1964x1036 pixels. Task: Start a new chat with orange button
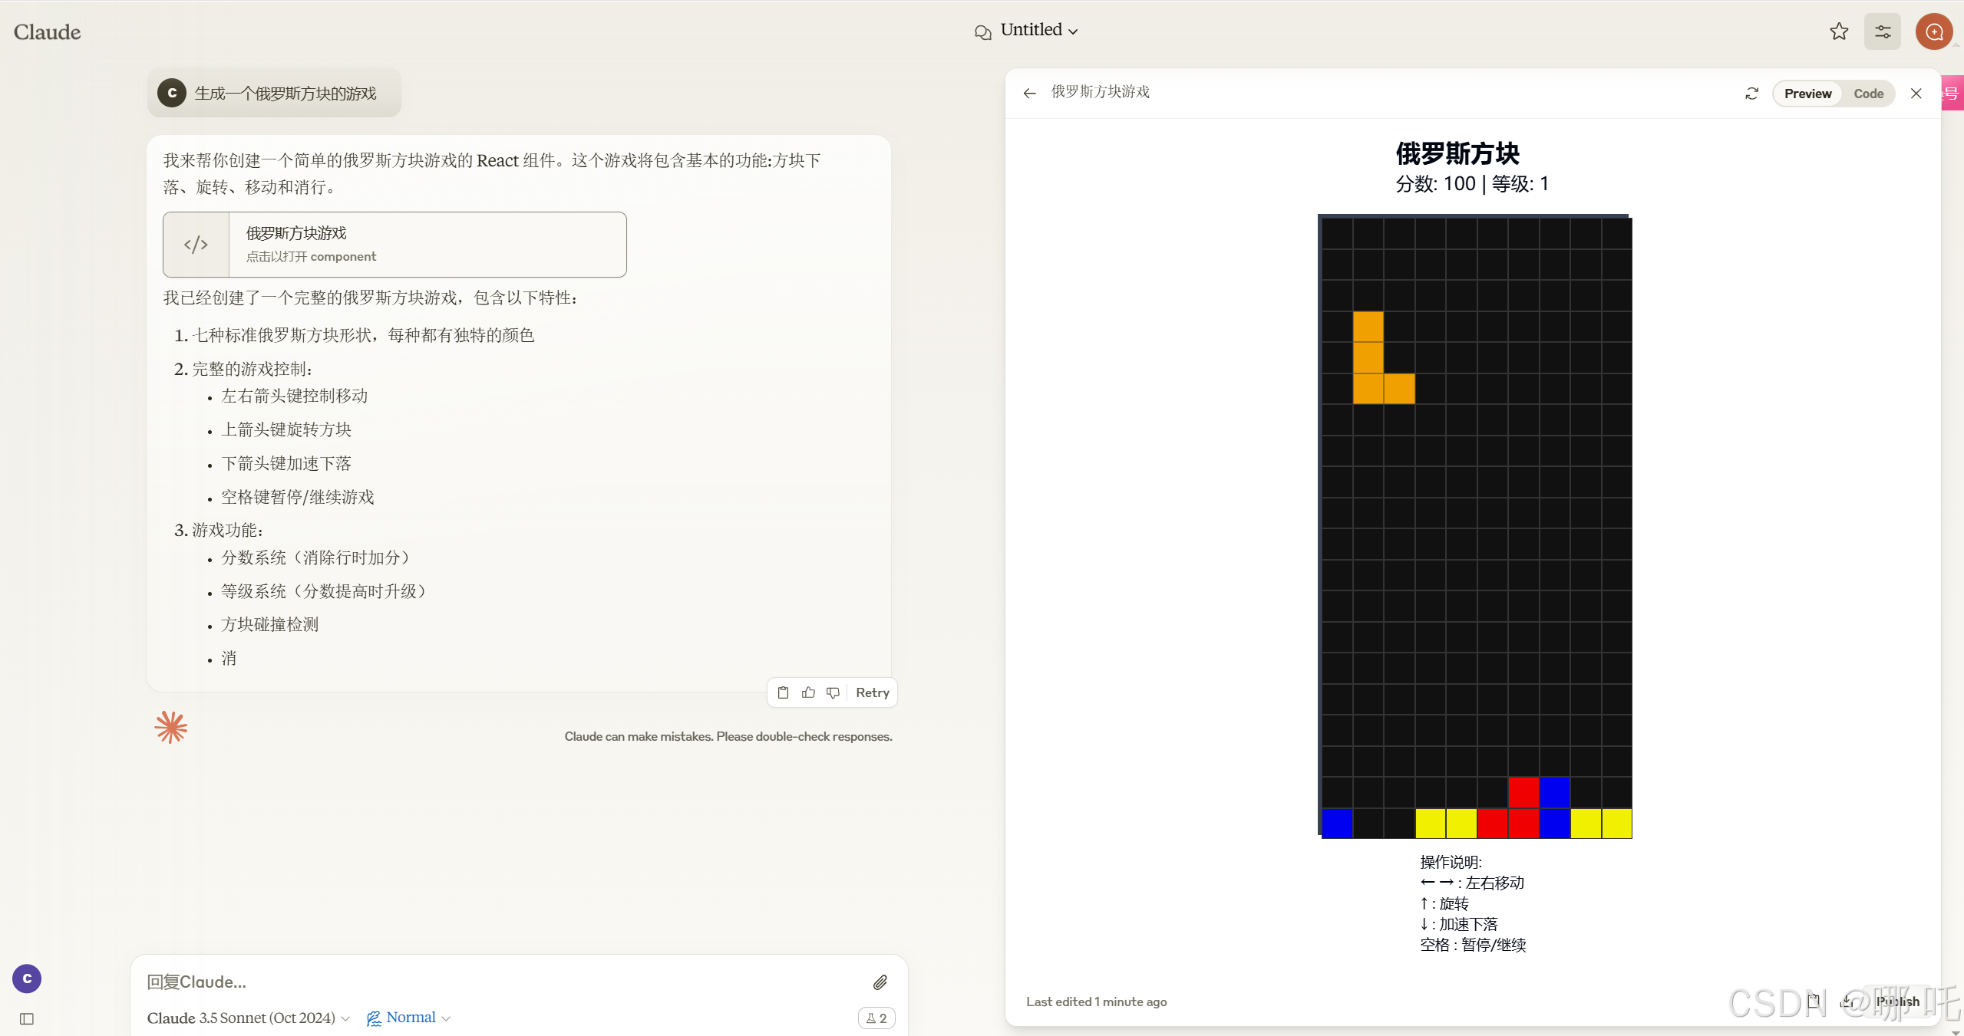click(x=1934, y=31)
